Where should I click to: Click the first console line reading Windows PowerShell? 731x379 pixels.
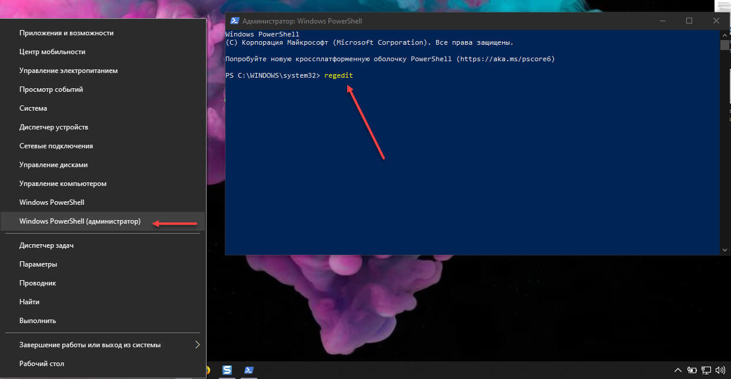click(263, 34)
